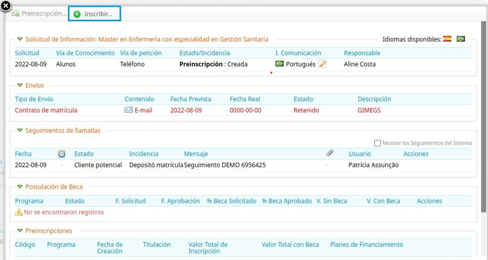The width and height of the screenshot is (488, 260).
Task: Click the warning icon in Postulación de Beca
Action: [19, 212]
